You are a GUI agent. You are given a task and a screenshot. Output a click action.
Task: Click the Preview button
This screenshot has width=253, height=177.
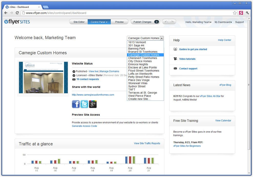(119, 22)
